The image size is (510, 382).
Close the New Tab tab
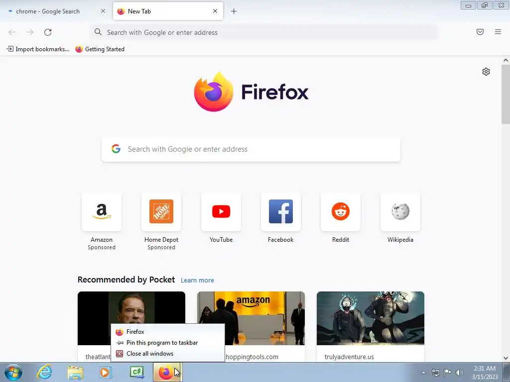tap(215, 11)
